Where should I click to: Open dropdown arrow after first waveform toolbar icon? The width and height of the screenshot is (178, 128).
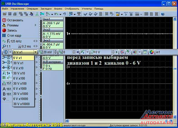tap(52, 14)
